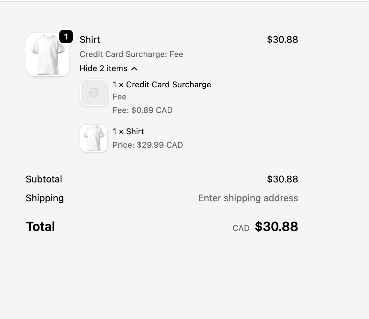Click the CAD currency label next to Total
Viewport: 369px width, 319px height.
(x=241, y=228)
